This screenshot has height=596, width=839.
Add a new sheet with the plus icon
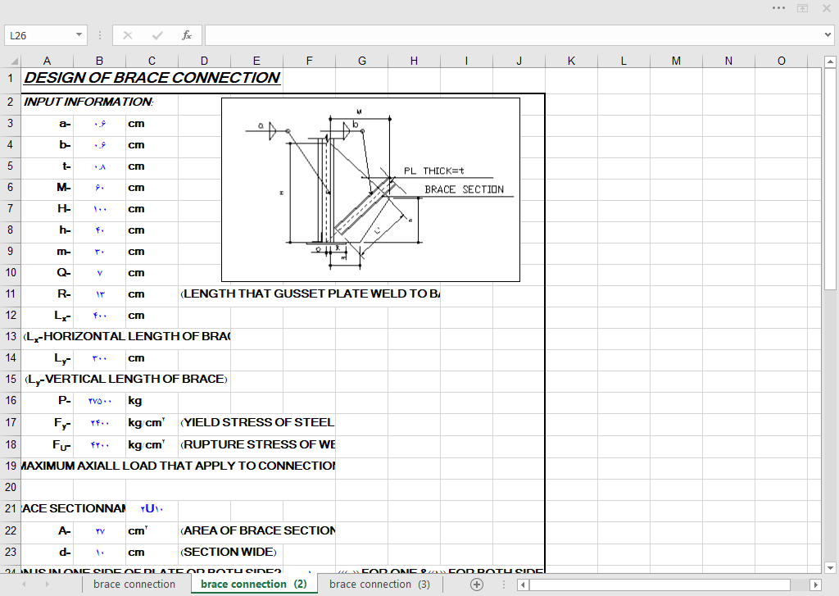[x=476, y=585]
